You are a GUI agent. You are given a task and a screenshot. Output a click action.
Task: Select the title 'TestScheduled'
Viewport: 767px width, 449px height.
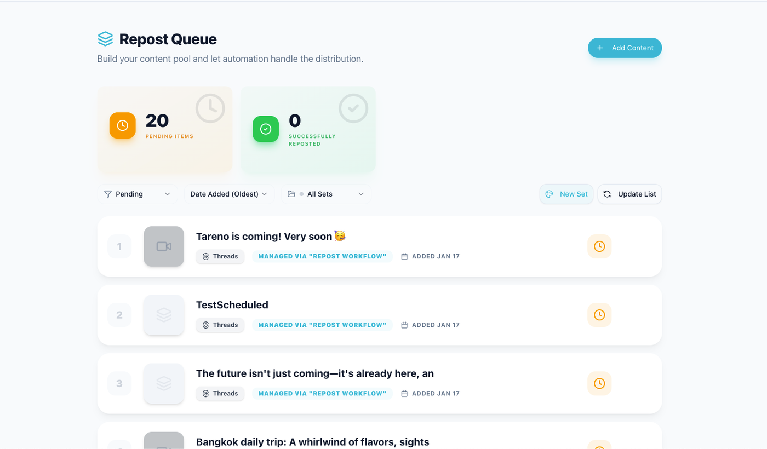coord(232,305)
